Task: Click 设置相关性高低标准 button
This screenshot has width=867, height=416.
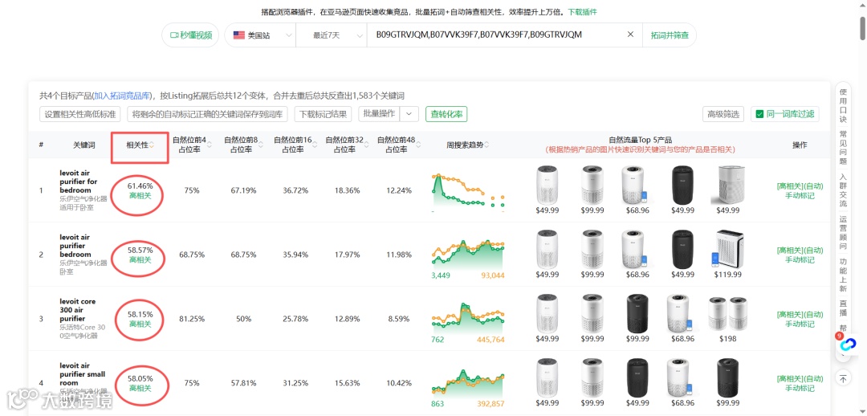Action: (80, 115)
